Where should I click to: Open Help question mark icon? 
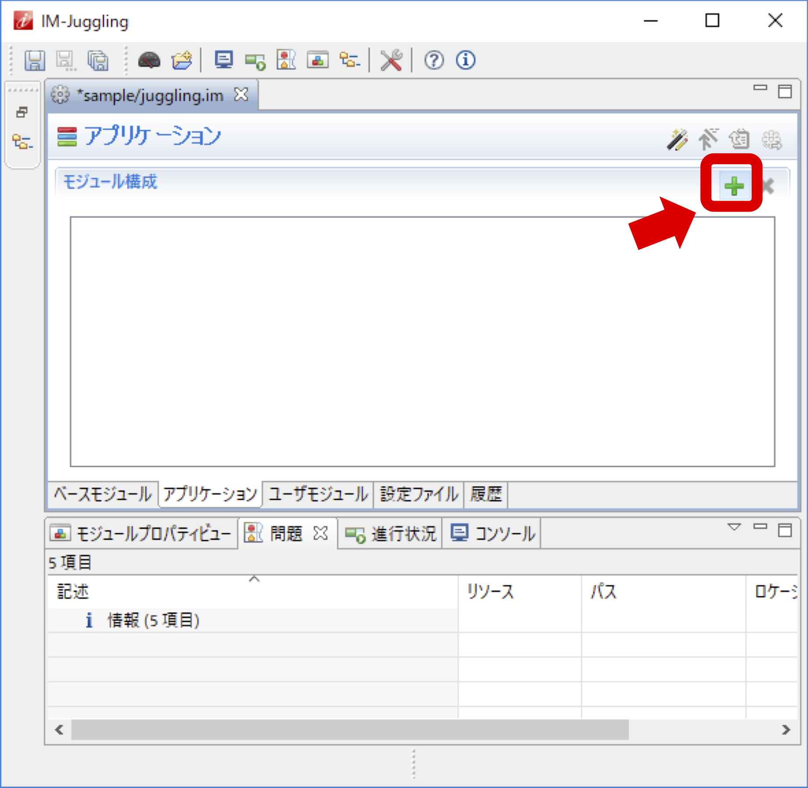point(434,61)
